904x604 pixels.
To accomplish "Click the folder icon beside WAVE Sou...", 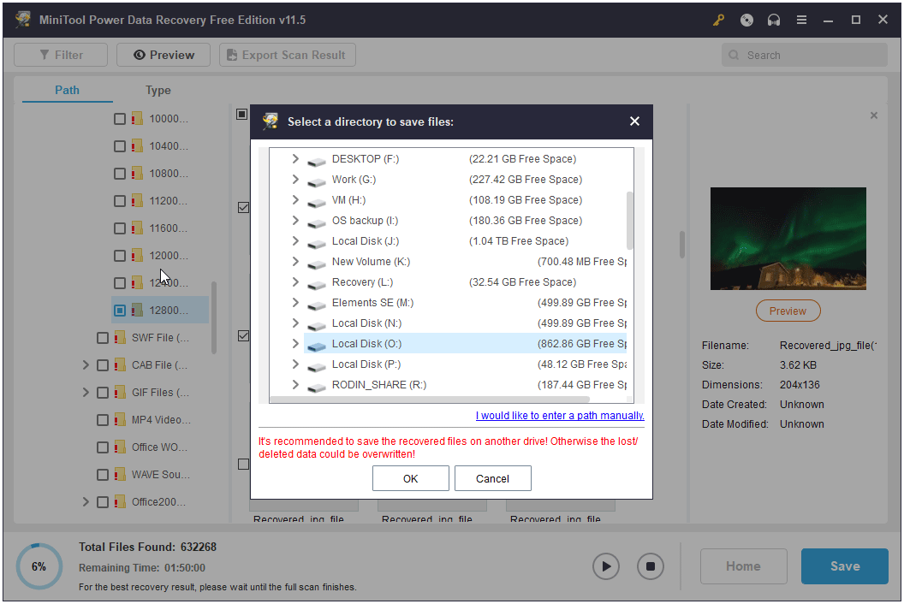I will pos(120,474).
